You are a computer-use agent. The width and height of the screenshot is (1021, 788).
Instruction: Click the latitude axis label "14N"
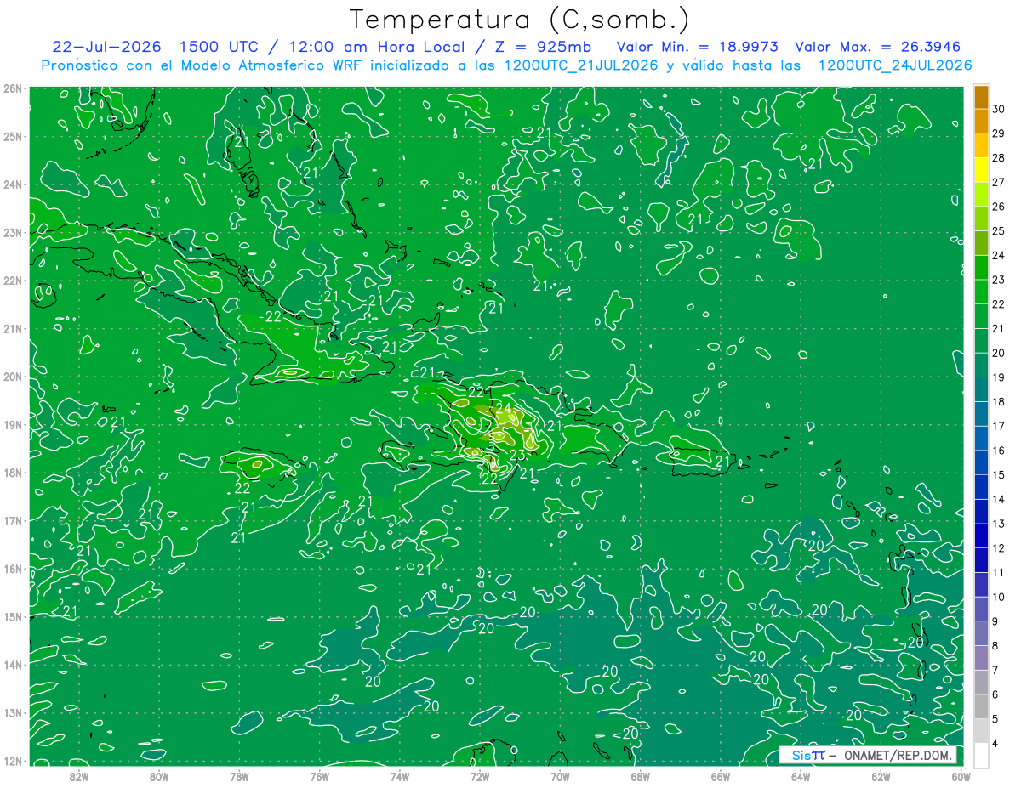pyautogui.click(x=12, y=665)
